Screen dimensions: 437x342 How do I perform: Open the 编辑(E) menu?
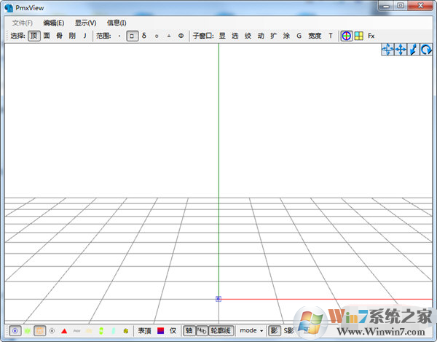[53, 23]
